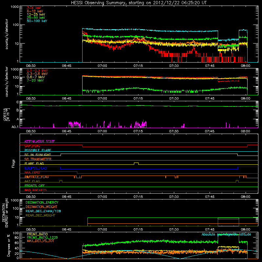This screenshot has height=262, width=262.
Task: Click the MAX_DET_VS_TOT legend label
Action: tap(40, 241)
